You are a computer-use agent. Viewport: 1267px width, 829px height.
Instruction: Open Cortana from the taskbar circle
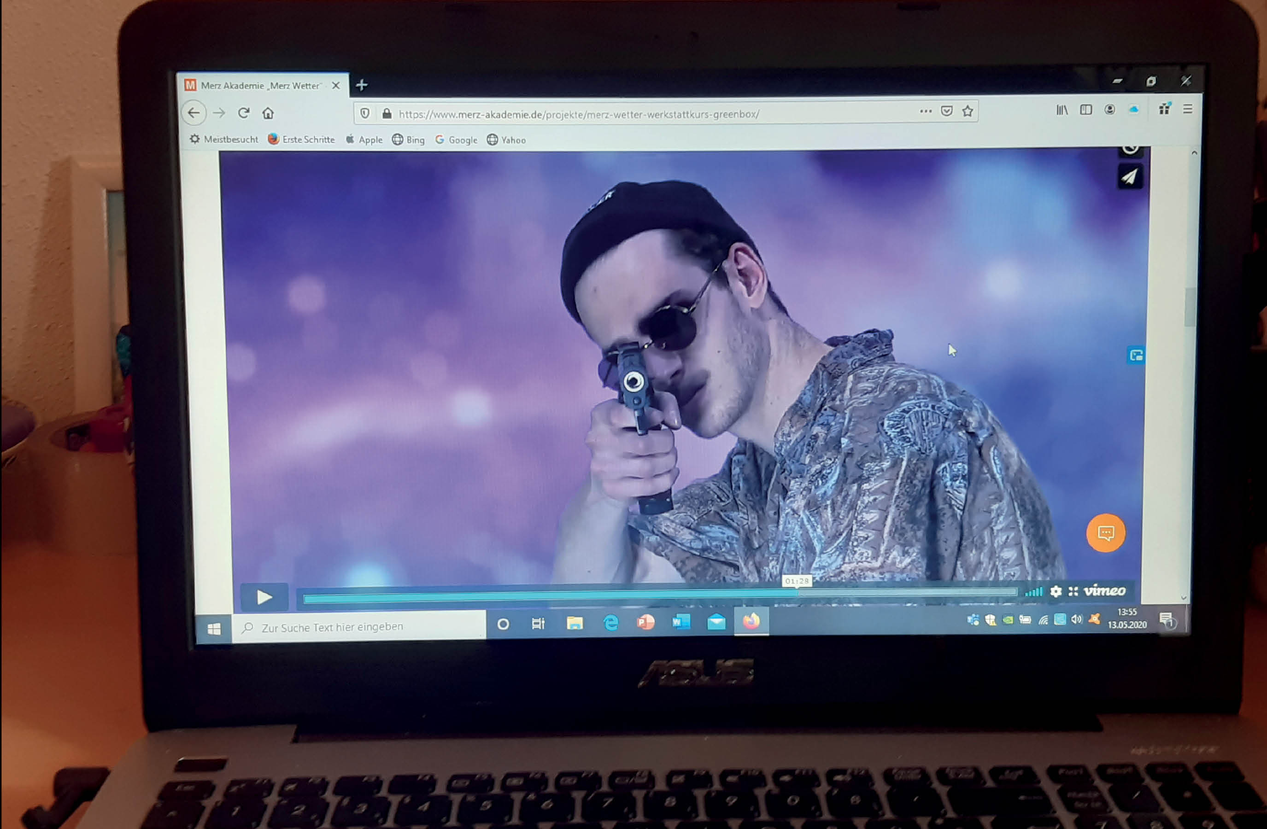pyautogui.click(x=503, y=624)
